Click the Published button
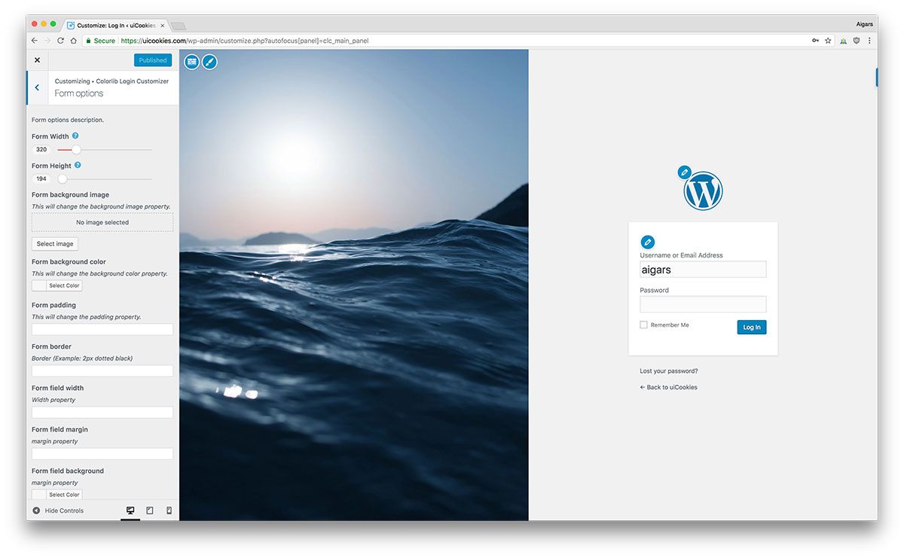 pos(153,60)
